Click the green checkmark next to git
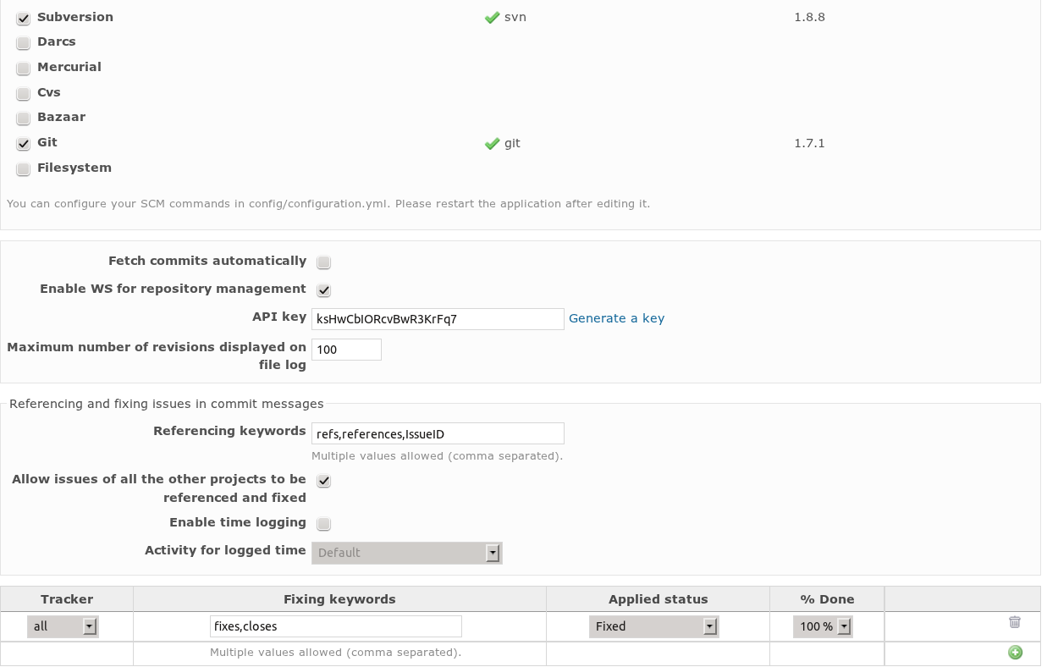 click(x=492, y=144)
